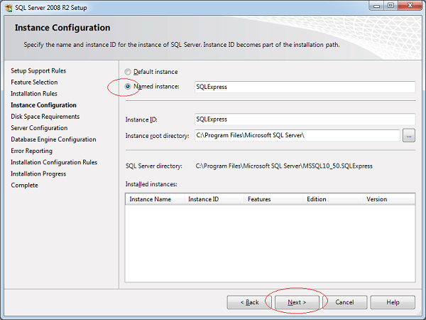Click Complete step in sidebar
426x320 pixels.
click(24, 186)
